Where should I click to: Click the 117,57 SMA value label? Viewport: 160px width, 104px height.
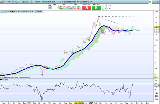tap(157, 29)
